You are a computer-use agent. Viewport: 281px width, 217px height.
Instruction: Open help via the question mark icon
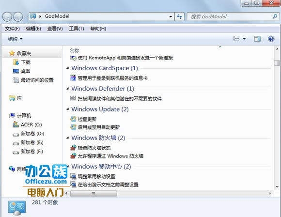[x=271, y=39]
